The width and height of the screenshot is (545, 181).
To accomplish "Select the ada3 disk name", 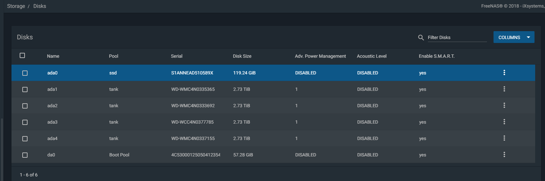I will pos(52,122).
